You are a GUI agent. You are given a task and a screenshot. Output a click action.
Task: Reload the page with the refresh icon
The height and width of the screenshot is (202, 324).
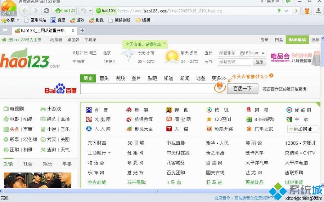point(46,10)
